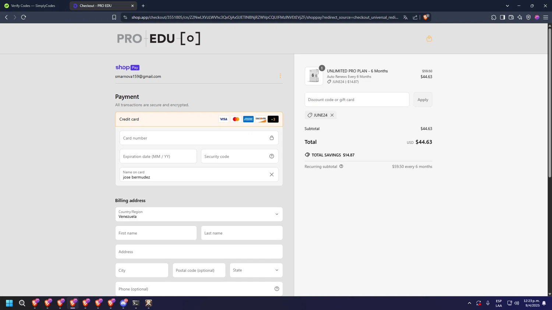The height and width of the screenshot is (310, 552).
Task: Focus the Expiration date field
Action: coord(158,156)
